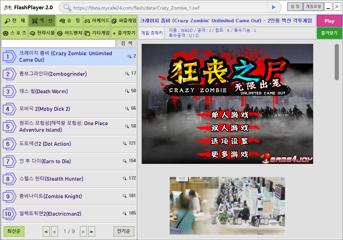The height and width of the screenshot is (240, 343).
Task: Click the number 6 arrow badge icon
Action: 9,144
